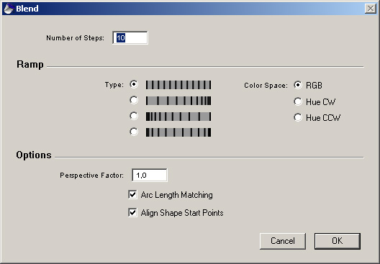This screenshot has height=264, width=380.
Task: Close the Blend dialog window
Action: click(371, 9)
